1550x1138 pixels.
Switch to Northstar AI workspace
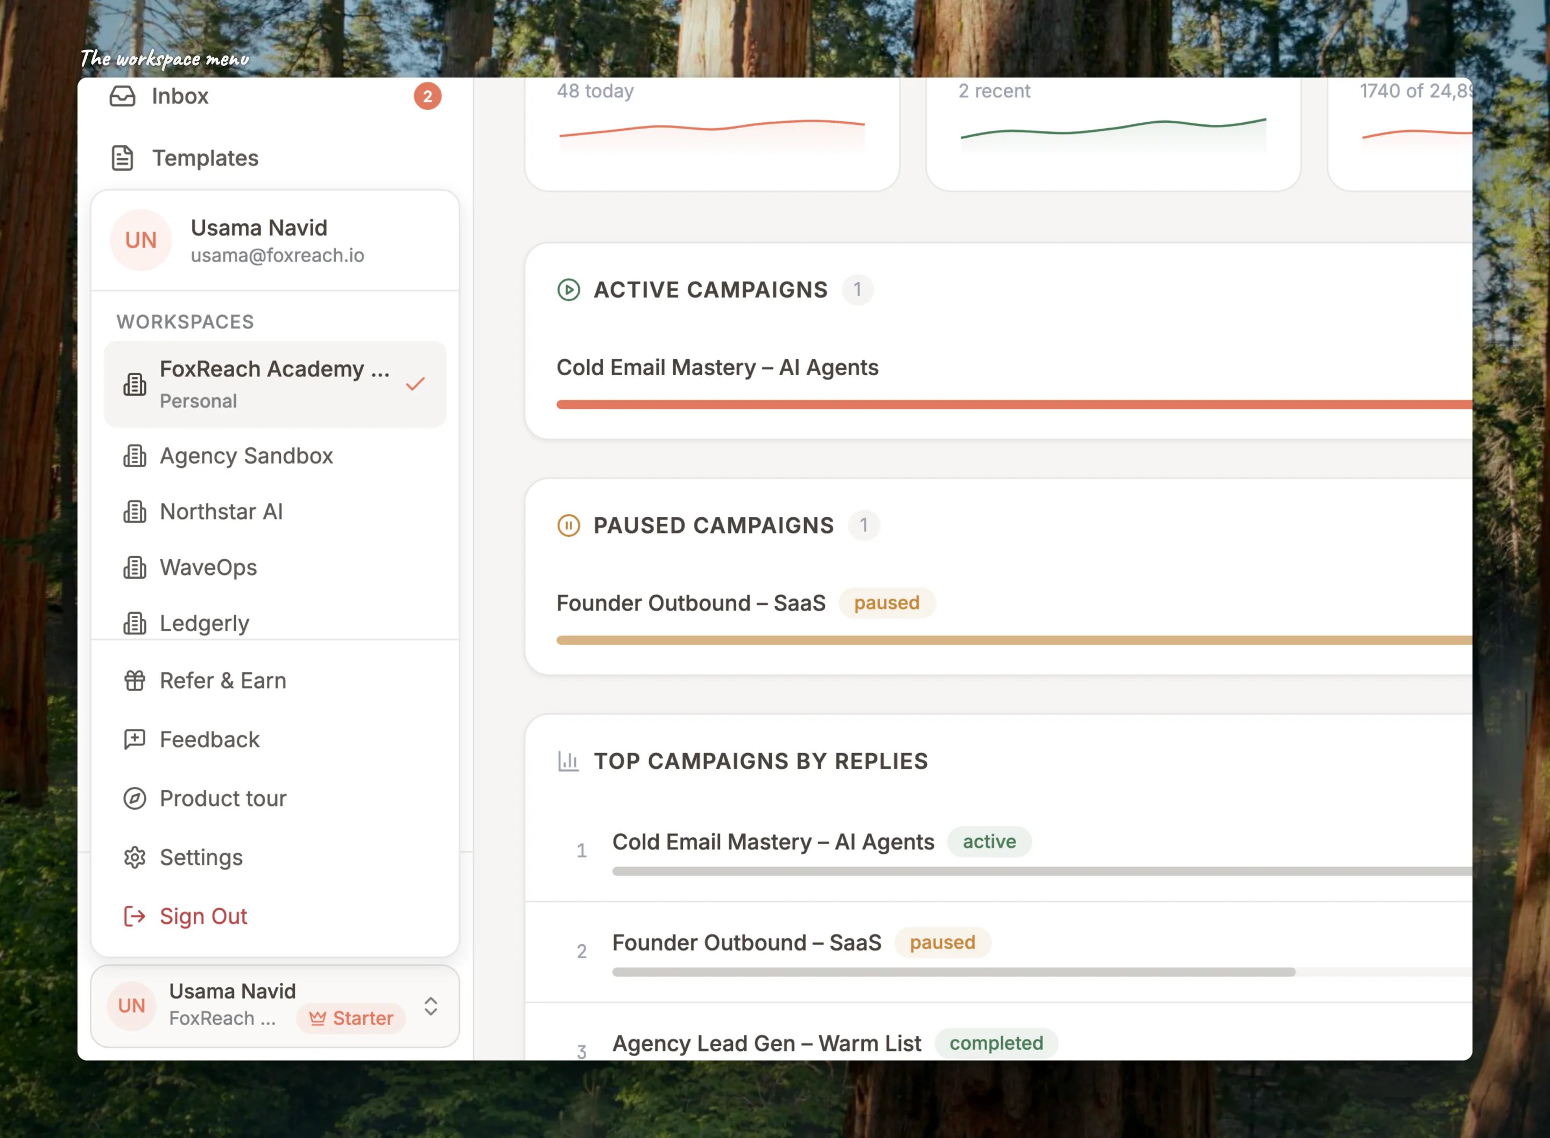(x=274, y=512)
